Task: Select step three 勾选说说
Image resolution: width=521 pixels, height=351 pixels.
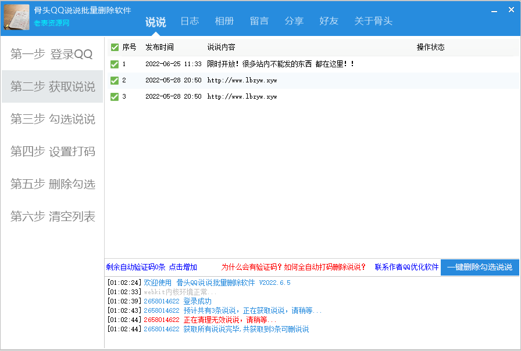Action: click(x=52, y=120)
